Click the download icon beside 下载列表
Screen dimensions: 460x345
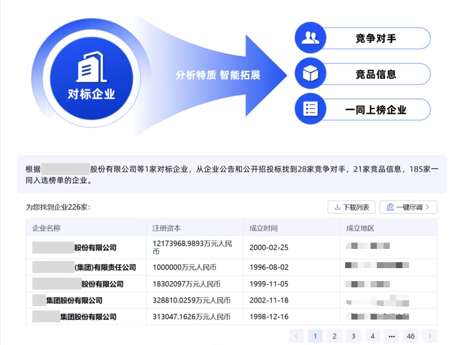click(336, 207)
